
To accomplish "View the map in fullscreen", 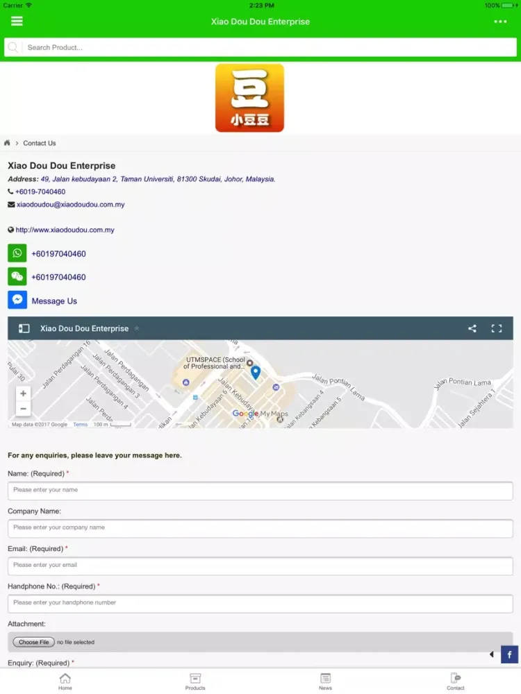I will click(497, 328).
